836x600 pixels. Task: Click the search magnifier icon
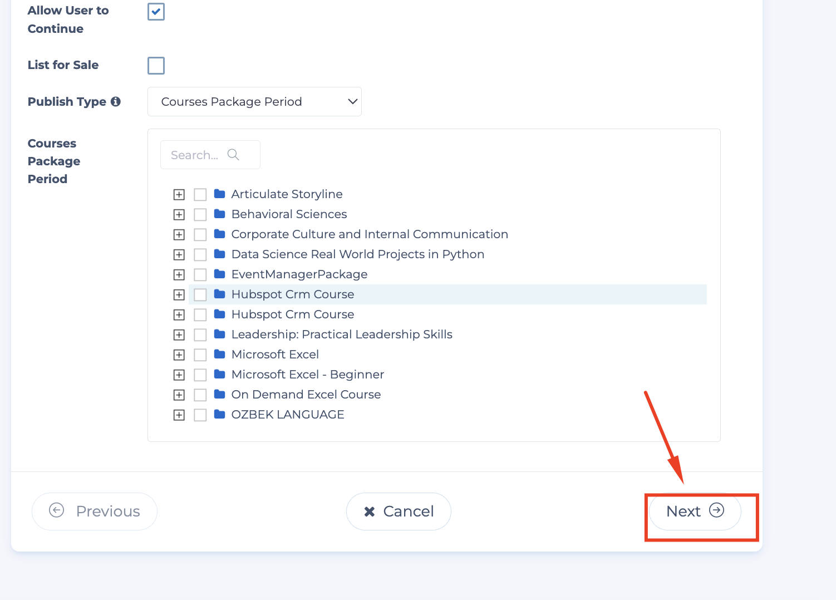click(x=233, y=155)
